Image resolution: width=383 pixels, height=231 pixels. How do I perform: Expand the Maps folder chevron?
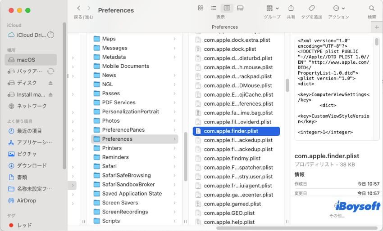click(175, 39)
